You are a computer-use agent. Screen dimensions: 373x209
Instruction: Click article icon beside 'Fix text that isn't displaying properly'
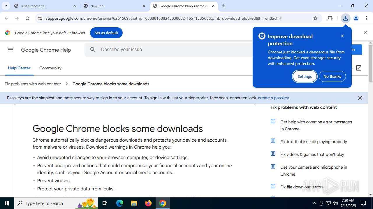click(x=273, y=141)
